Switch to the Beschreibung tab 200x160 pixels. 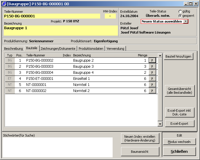click(13, 49)
